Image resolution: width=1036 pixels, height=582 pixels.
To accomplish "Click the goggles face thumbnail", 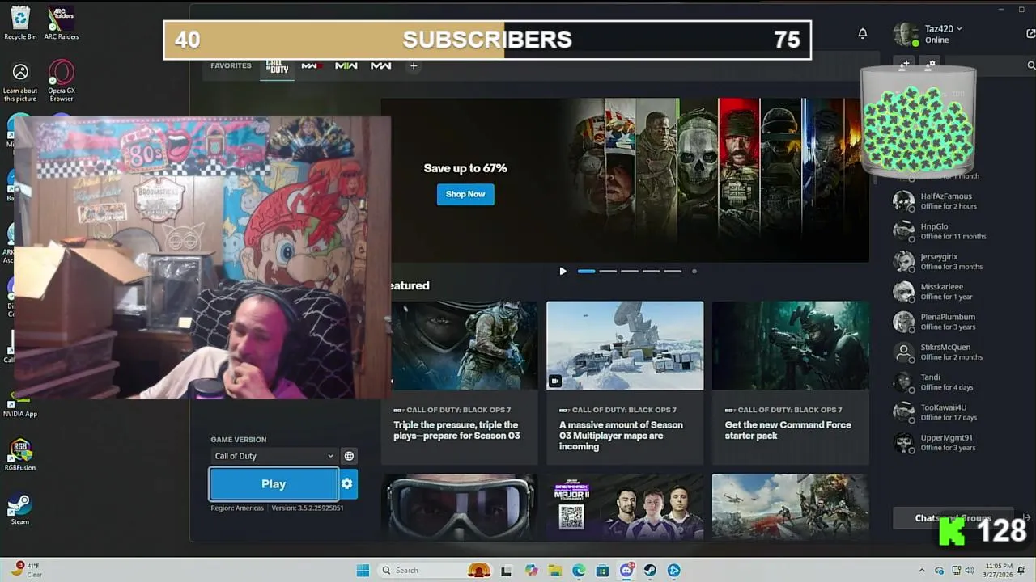I will [459, 507].
